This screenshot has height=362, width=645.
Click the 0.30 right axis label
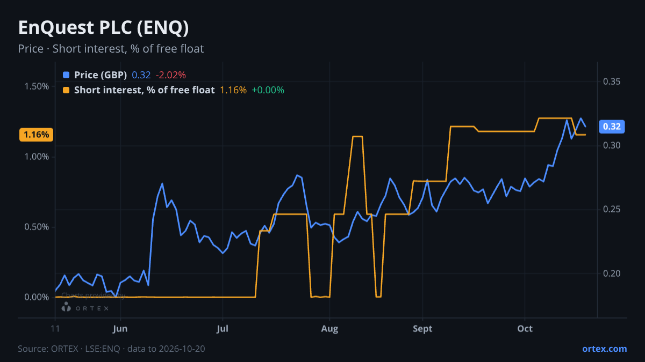point(612,145)
